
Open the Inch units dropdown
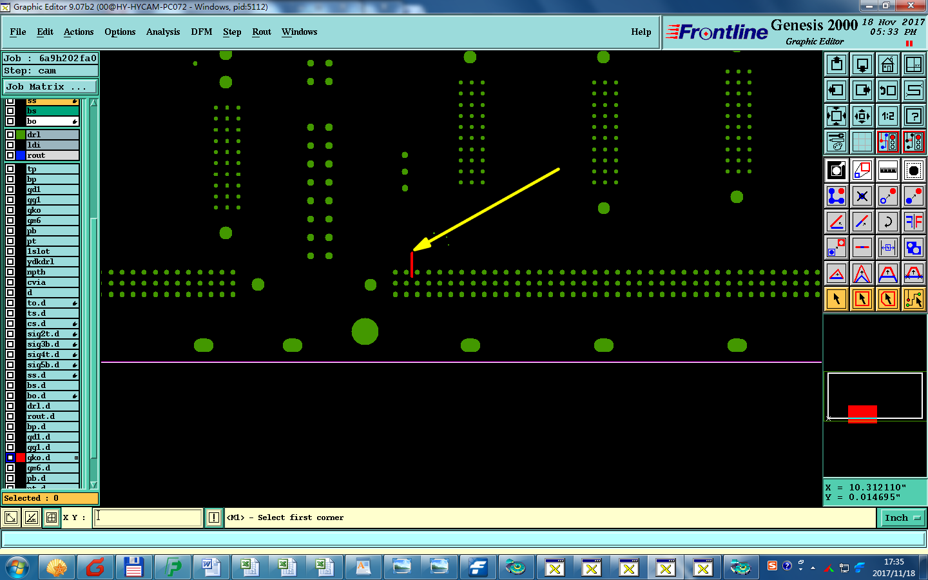click(x=902, y=517)
